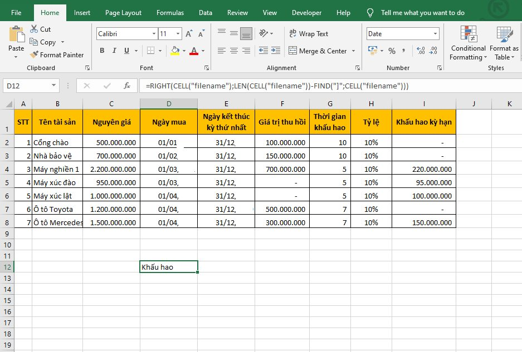Expand the Date number format dropdown
The height and width of the screenshot is (352, 522).
[436, 34]
